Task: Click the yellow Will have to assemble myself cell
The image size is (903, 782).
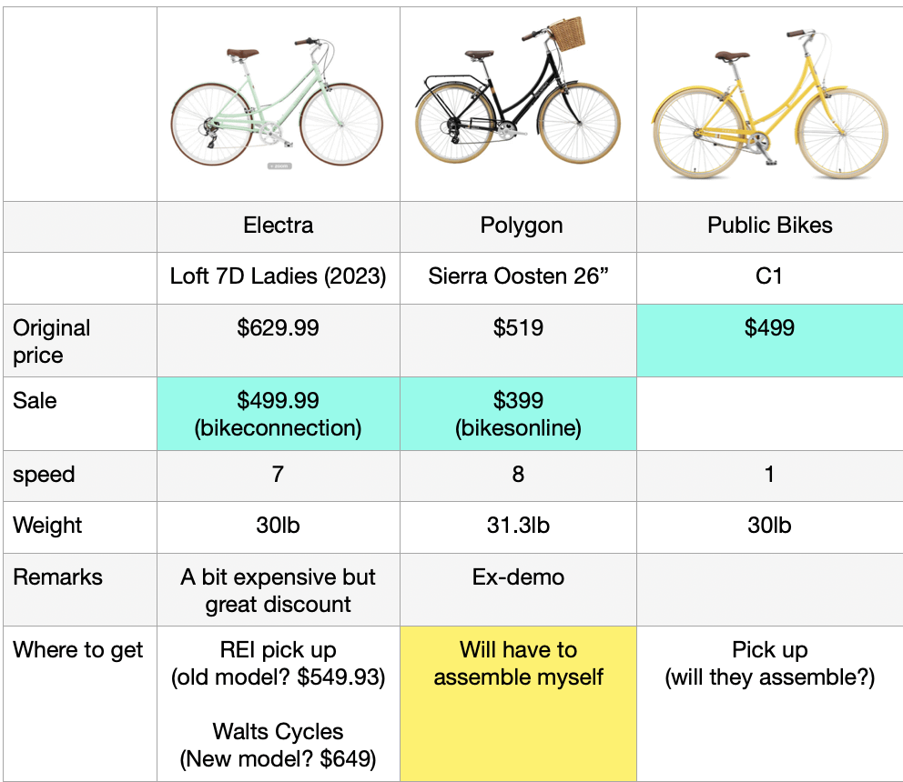Action: (518, 704)
